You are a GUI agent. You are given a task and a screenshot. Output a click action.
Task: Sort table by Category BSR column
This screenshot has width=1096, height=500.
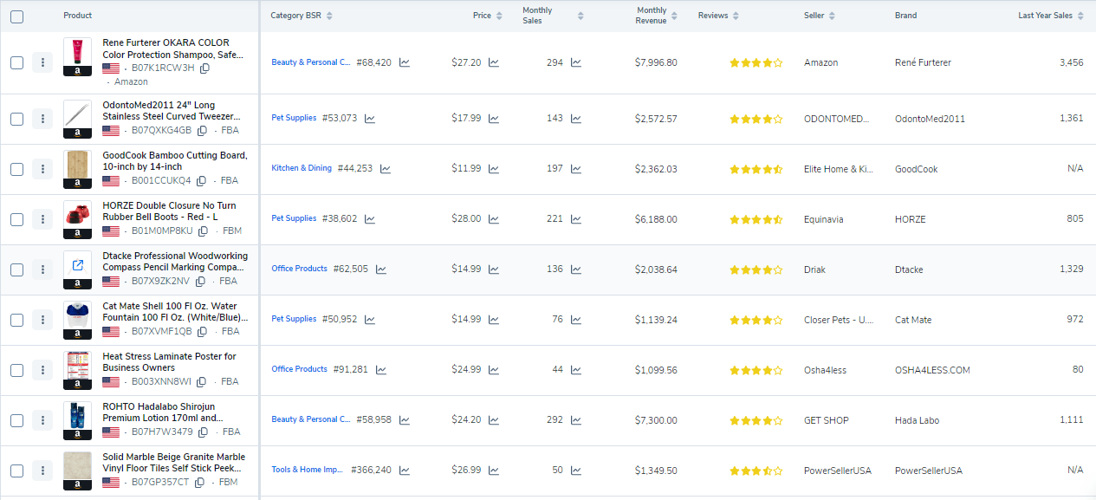click(329, 16)
